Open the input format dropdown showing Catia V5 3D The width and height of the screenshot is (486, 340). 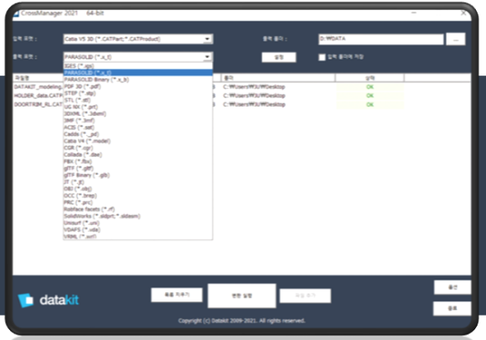click(138, 39)
